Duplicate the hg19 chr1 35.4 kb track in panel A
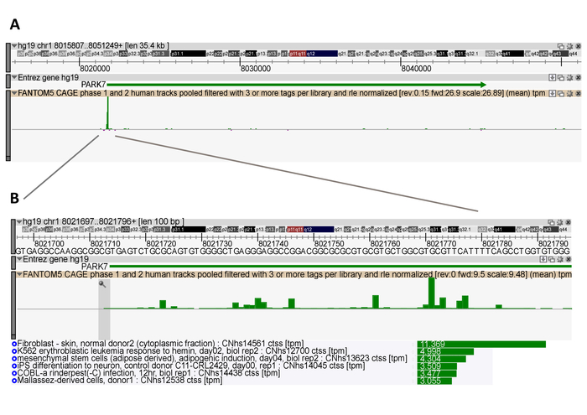This screenshot has height=415, width=587. point(560,46)
